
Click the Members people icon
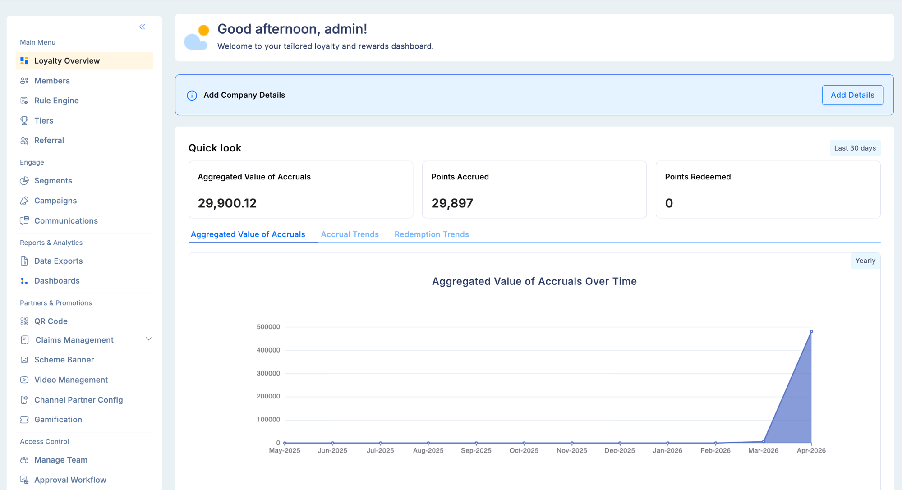(24, 81)
